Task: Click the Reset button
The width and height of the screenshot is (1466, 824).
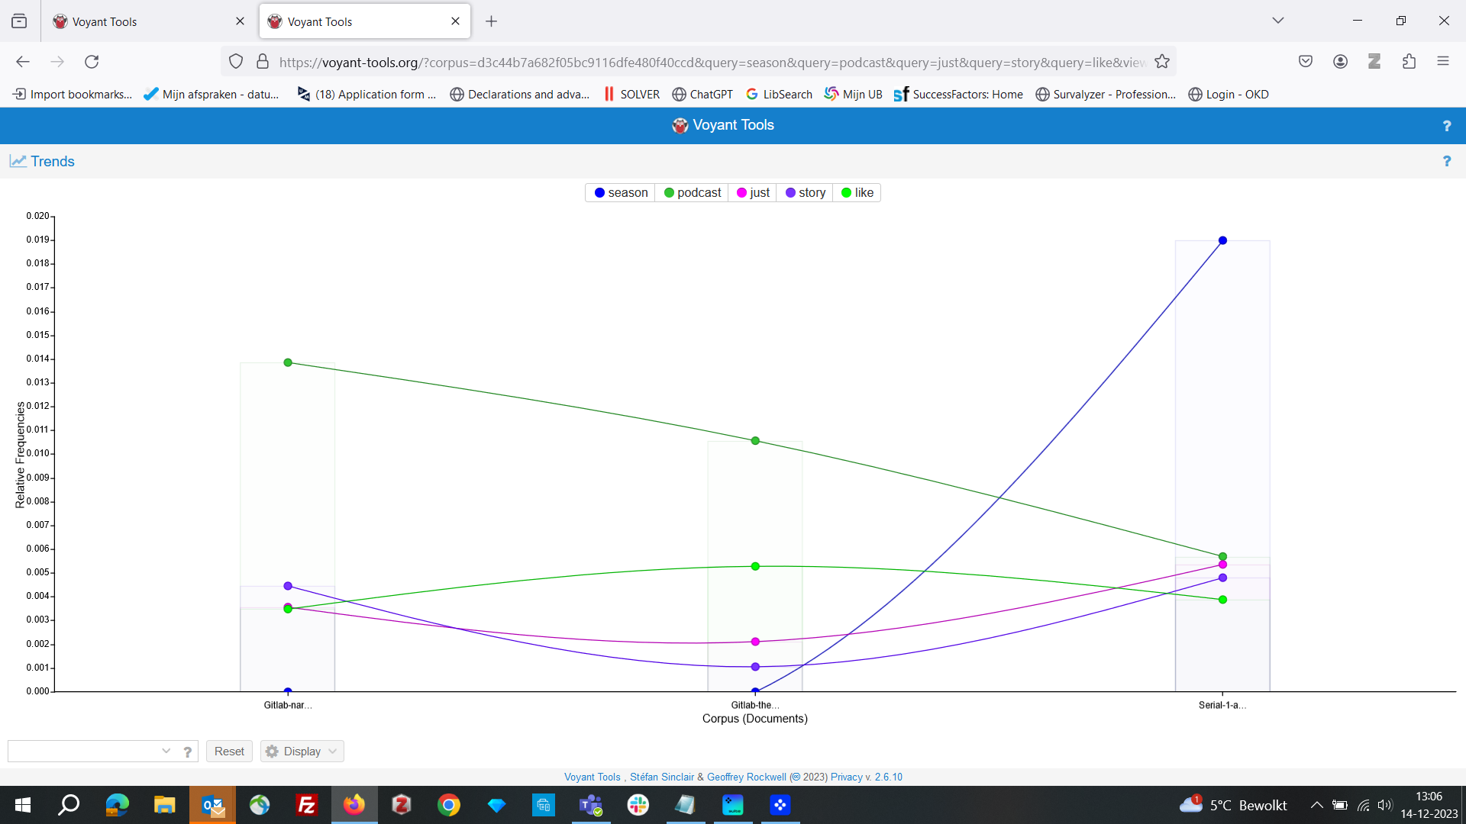Action: click(x=229, y=752)
